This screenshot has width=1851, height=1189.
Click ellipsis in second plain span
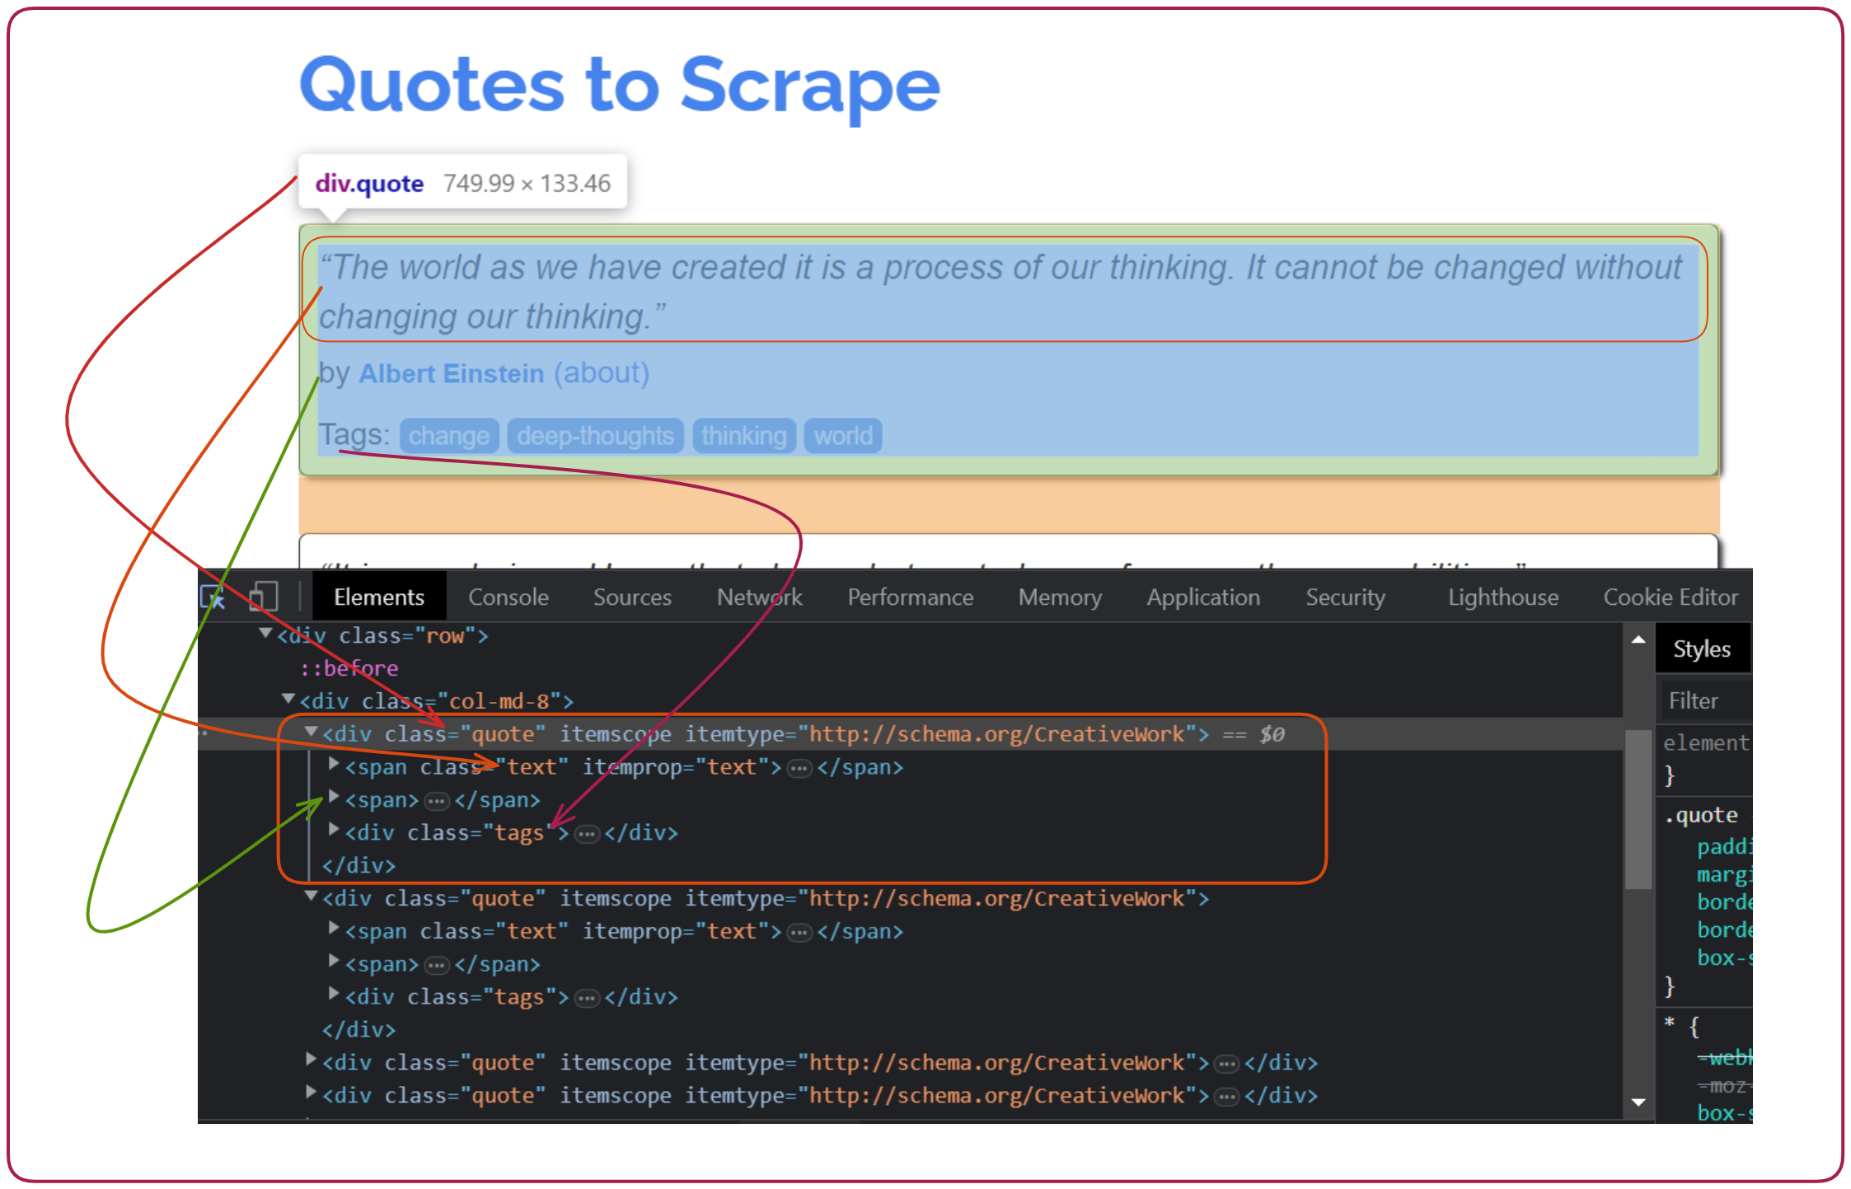pyautogui.click(x=437, y=966)
